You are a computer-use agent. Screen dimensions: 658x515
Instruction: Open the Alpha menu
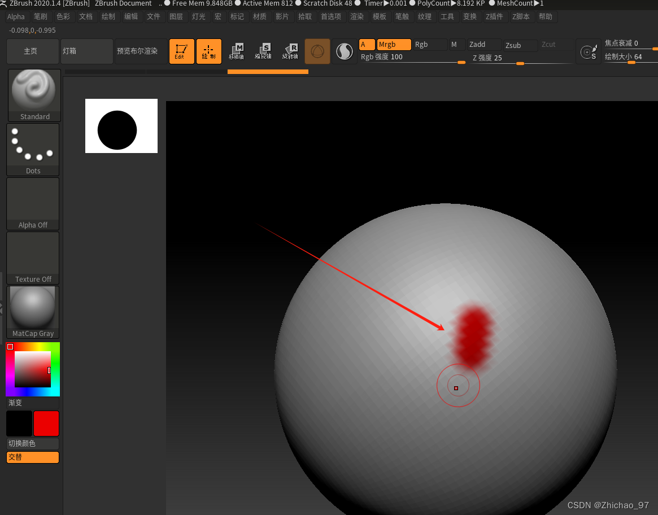tap(16, 17)
